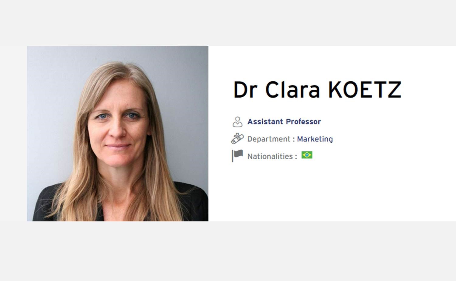456x281 pixels.
Task: Click the colon after Department label
Action: pyautogui.click(x=294, y=139)
